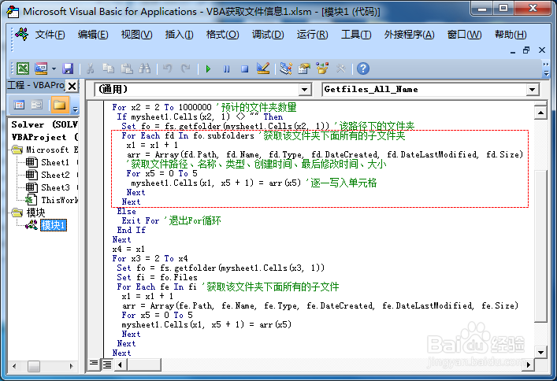Run the macro with green play icon

(208, 68)
